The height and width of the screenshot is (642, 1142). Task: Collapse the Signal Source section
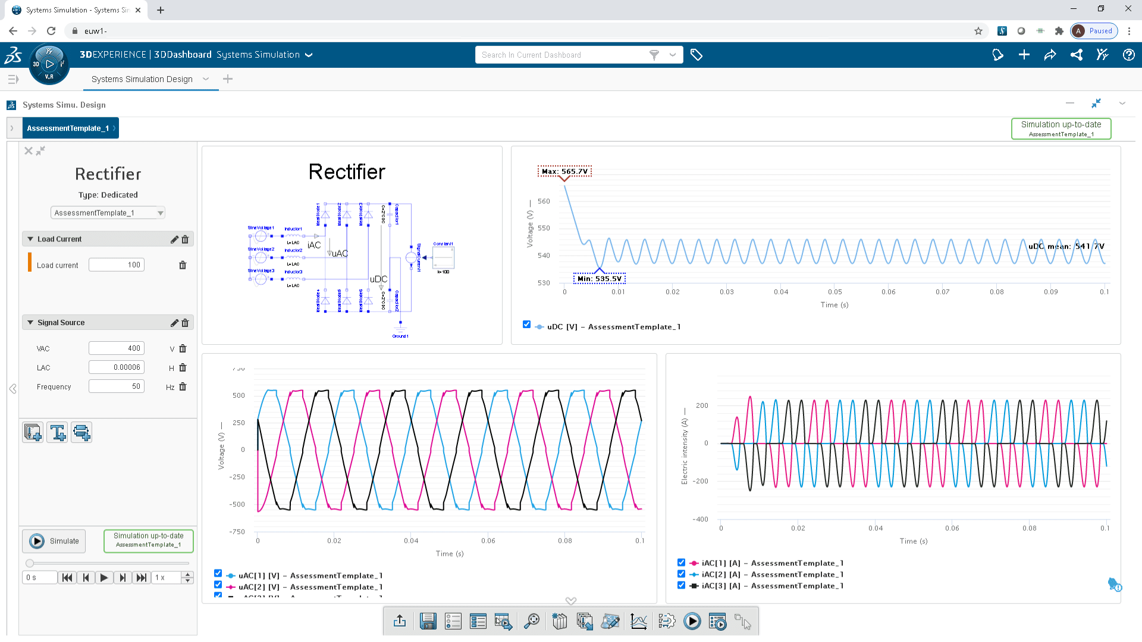click(x=30, y=322)
